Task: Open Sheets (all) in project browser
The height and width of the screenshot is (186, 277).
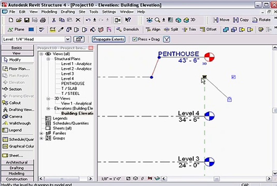Action: click(x=62, y=128)
